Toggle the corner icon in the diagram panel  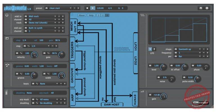pos(72,14)
